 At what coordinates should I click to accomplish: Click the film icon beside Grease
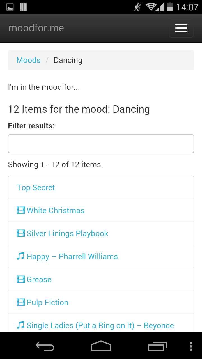pos(21,279)
